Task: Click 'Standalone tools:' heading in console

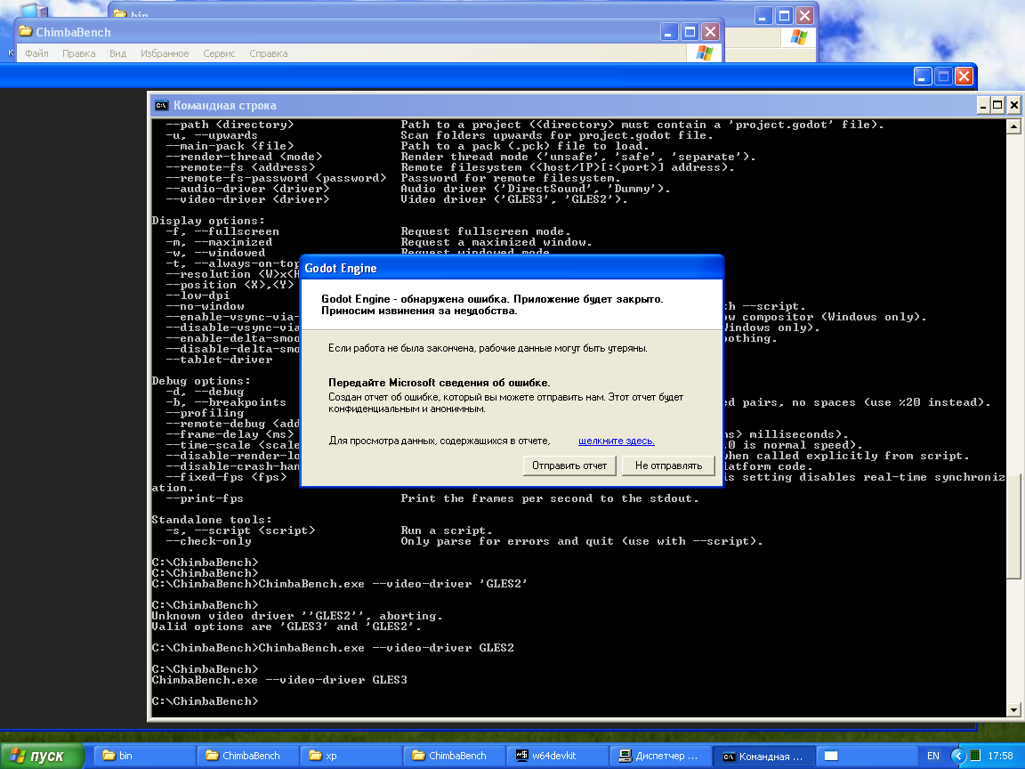Action: coord(212,520)
